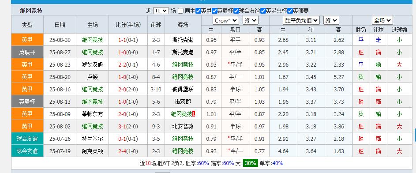The width and height of the screenshot is (416, 173).
Task: Click the 英联杯 type label on 25-08-13 row
Action: point(27,102)
